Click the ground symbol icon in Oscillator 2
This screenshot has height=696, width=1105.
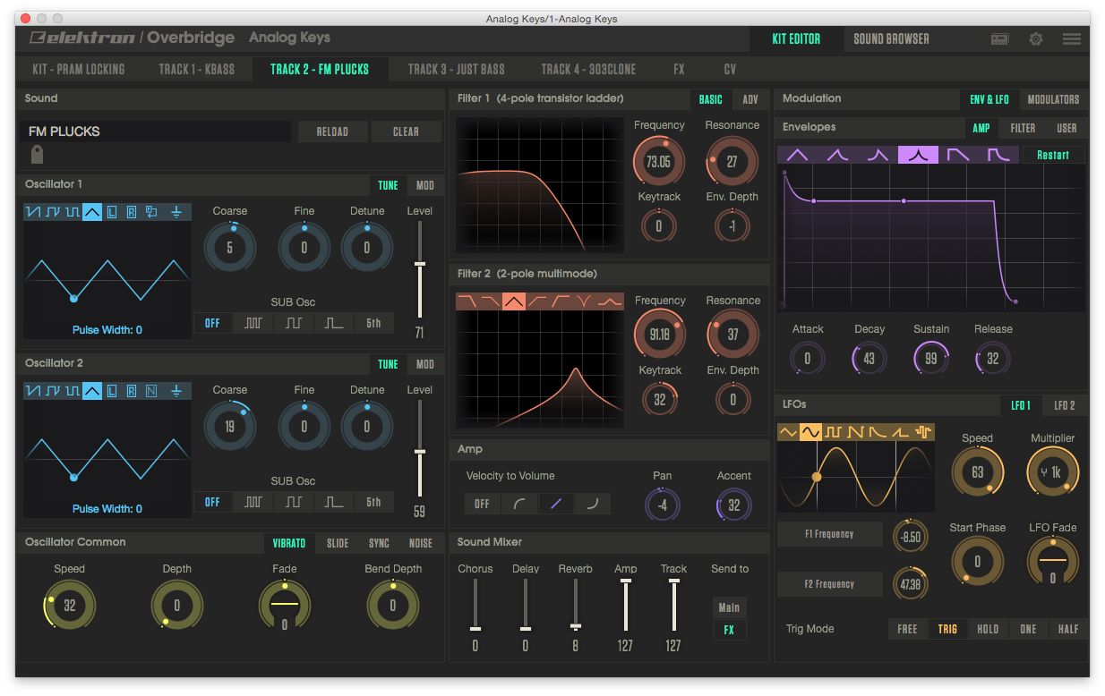tap(176, 391)
